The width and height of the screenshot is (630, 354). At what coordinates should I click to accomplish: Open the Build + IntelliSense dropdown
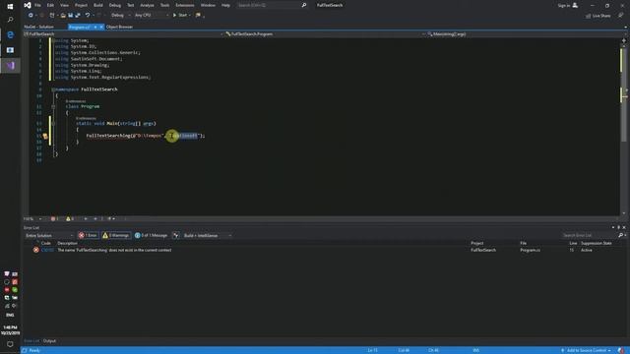point(208,236)
